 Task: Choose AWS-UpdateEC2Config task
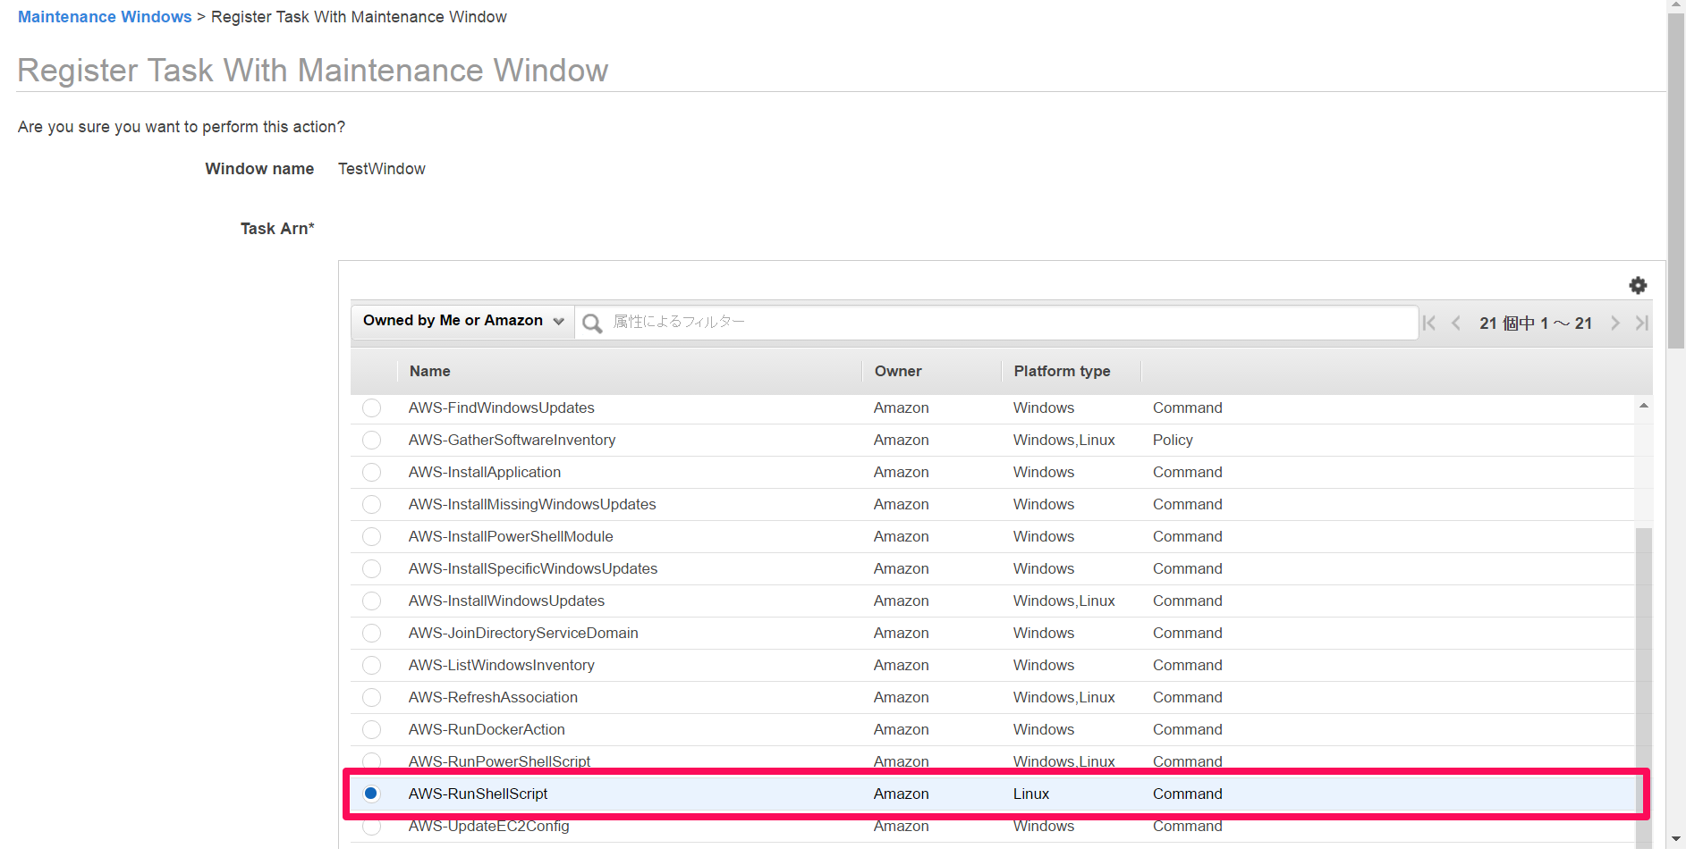[x=371, y=826]
